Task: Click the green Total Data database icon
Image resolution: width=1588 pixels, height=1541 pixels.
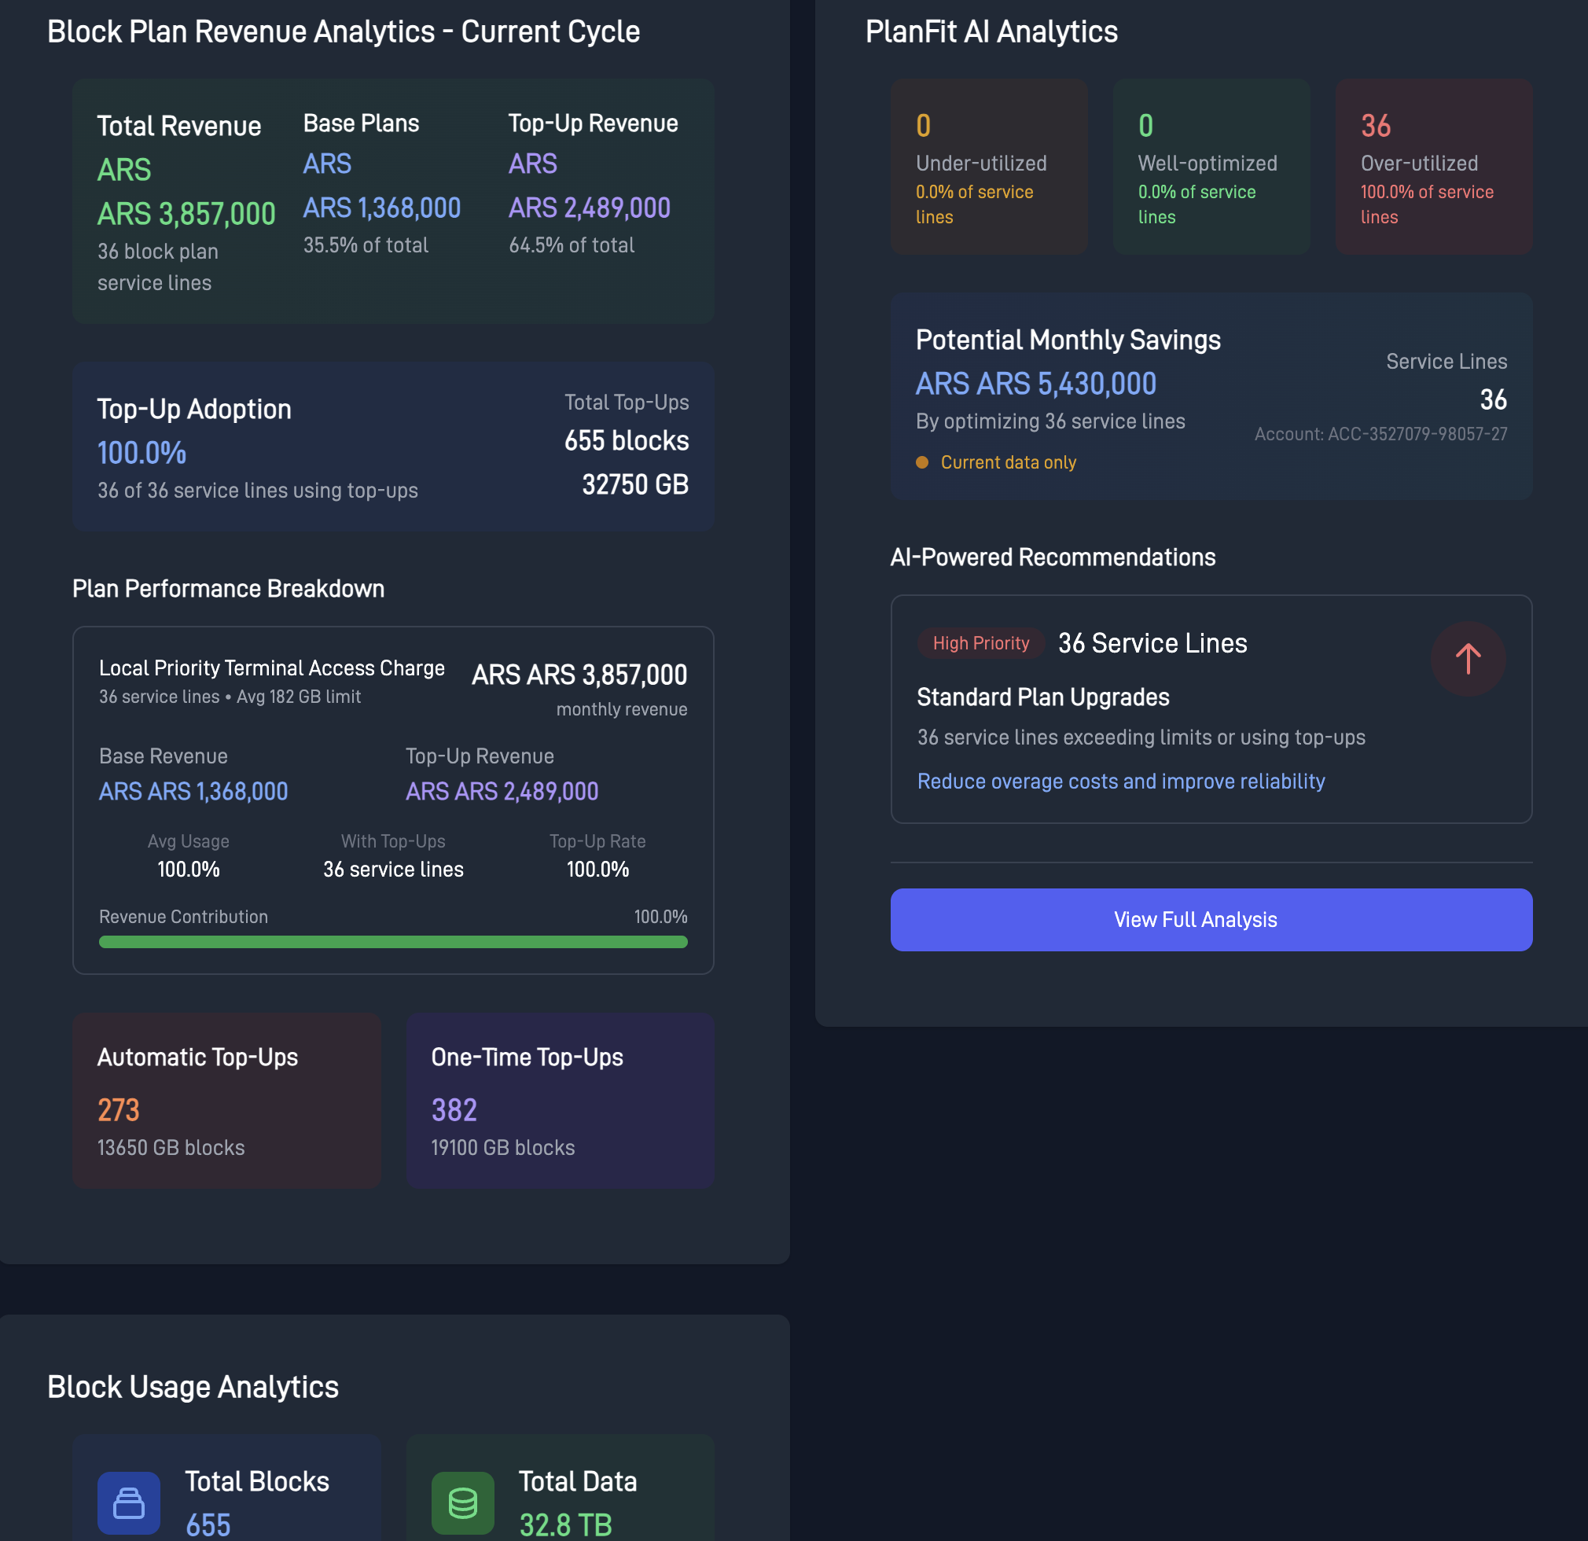Action: 462,1502
